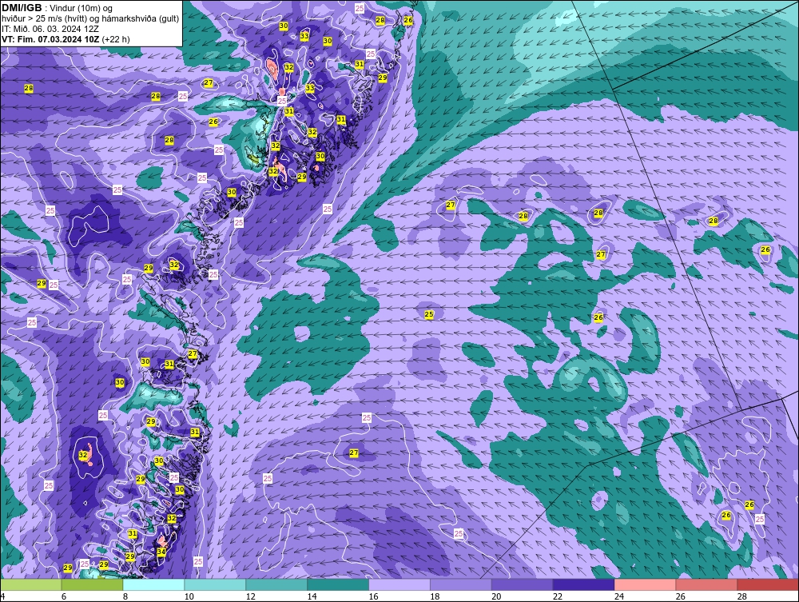Viewport: 799px width, 602px height.
Task: Click the 'VT: Fim. 07.03.2024 10Z (+22 h)' line
Action: tap(66, 39)
